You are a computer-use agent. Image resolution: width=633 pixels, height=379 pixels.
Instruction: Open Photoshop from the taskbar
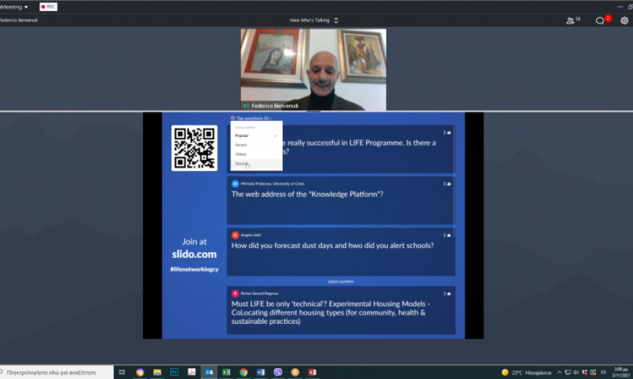click(x=175, y=372)
